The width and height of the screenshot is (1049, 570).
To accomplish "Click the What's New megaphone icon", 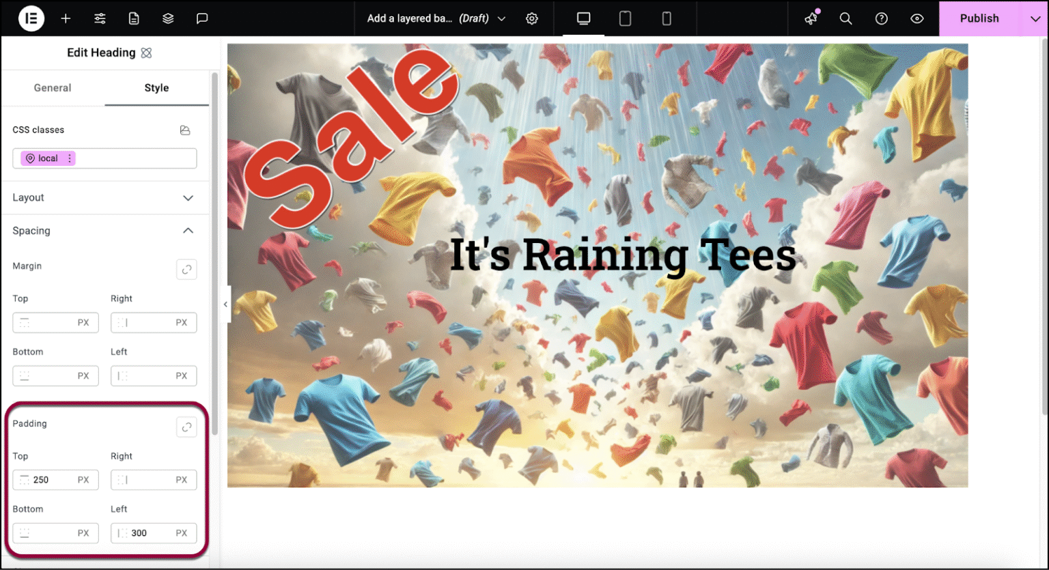I will coord(810,18).
